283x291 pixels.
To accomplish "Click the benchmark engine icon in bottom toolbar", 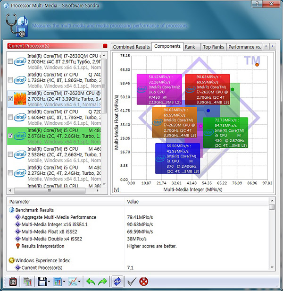I will click(13, 282).
